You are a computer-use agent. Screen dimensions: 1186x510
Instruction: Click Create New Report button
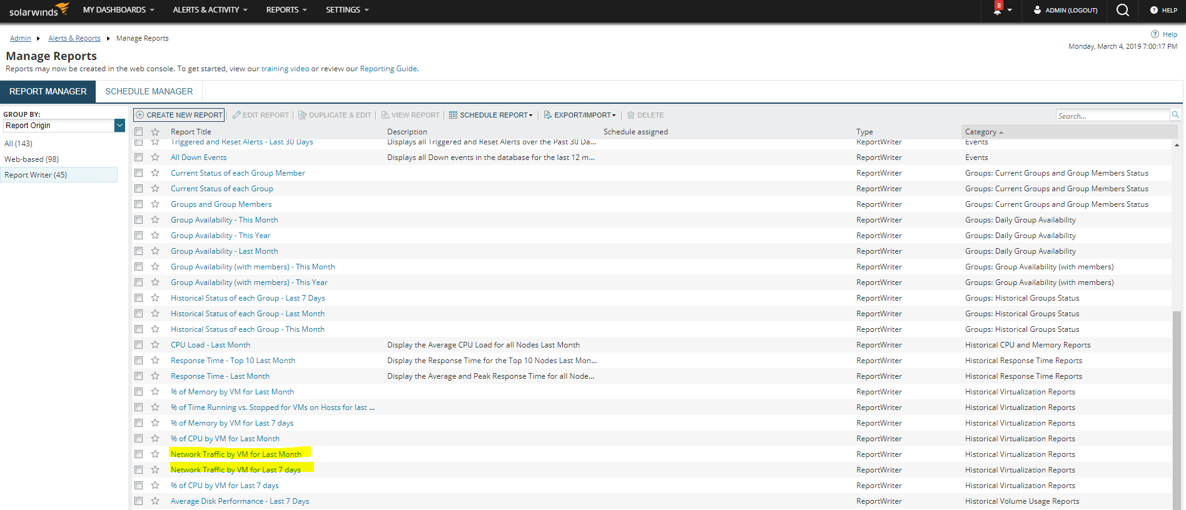coord(179,115)
